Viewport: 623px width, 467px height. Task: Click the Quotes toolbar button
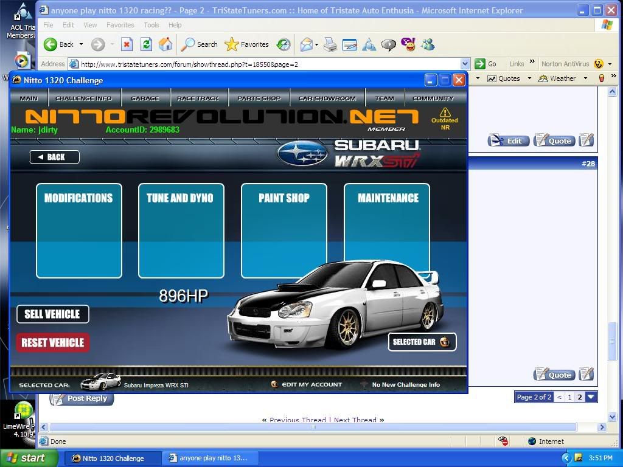point(504,78)
